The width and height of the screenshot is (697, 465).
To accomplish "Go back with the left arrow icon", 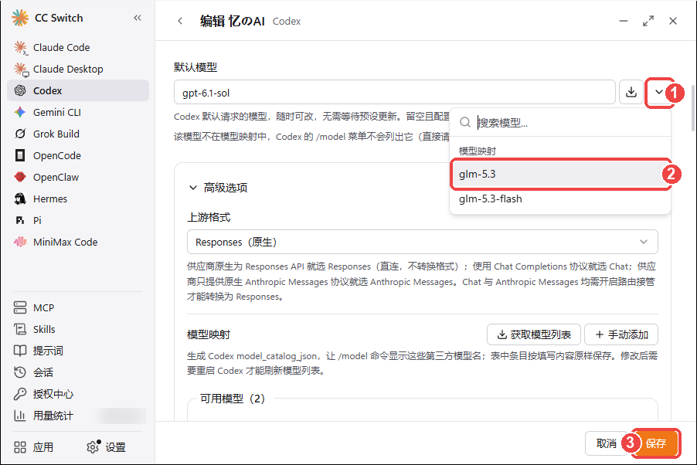I will tap(180, 21).
